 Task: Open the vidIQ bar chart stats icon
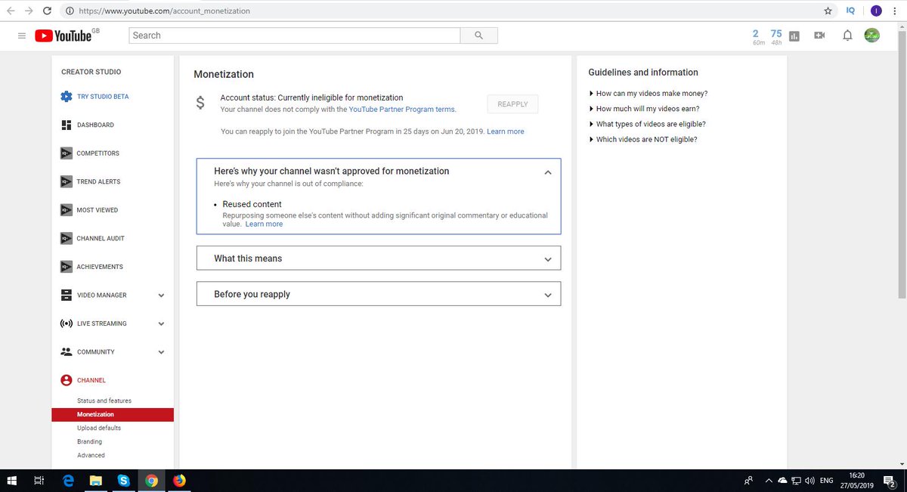coord(794,36)
